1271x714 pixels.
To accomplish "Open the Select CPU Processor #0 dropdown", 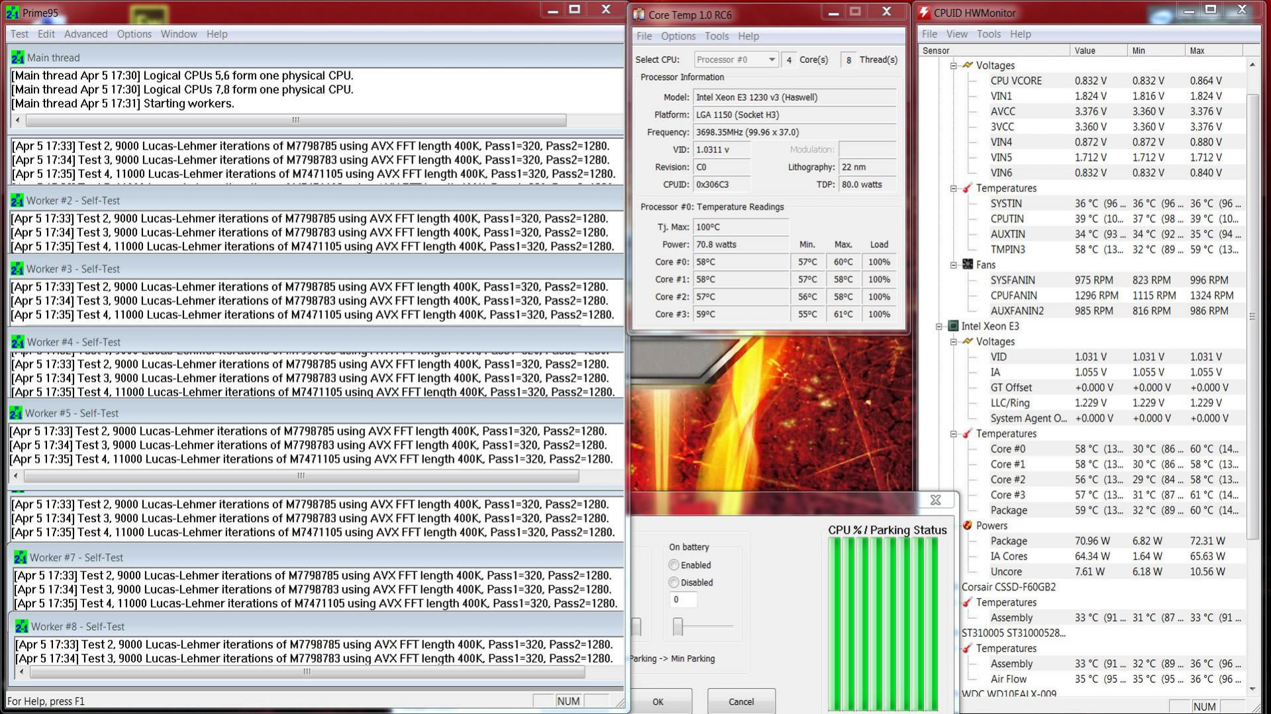I will (735, 60).
